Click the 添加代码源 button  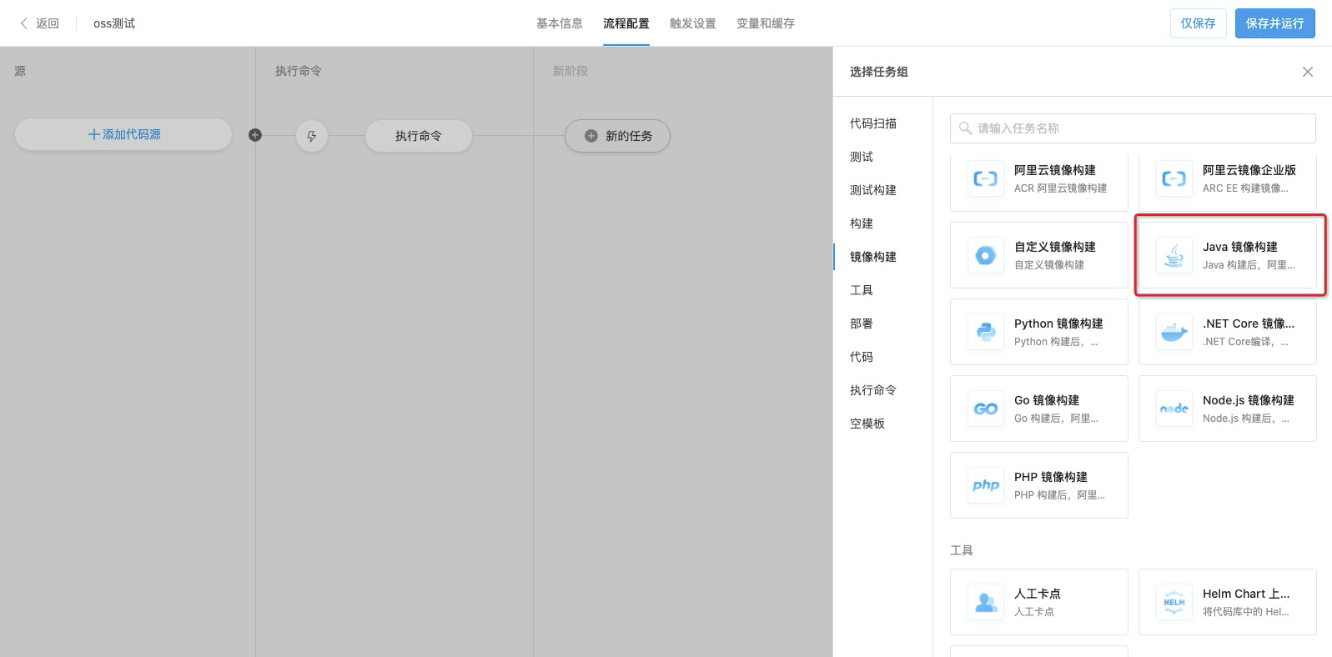123,134
